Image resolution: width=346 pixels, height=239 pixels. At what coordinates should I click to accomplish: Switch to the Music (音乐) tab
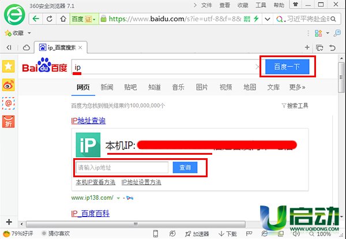click(x=178, y=87)
